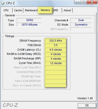This screenshot has height=109, width=98.
Task: Click the RAS# Precharge (tRP) label
Action: pyautogui.click(x=27, y=59)
